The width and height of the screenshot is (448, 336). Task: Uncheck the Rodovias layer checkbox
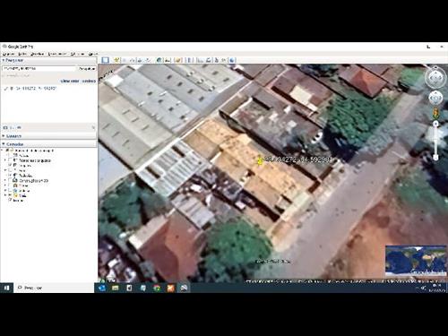point(10,176)
